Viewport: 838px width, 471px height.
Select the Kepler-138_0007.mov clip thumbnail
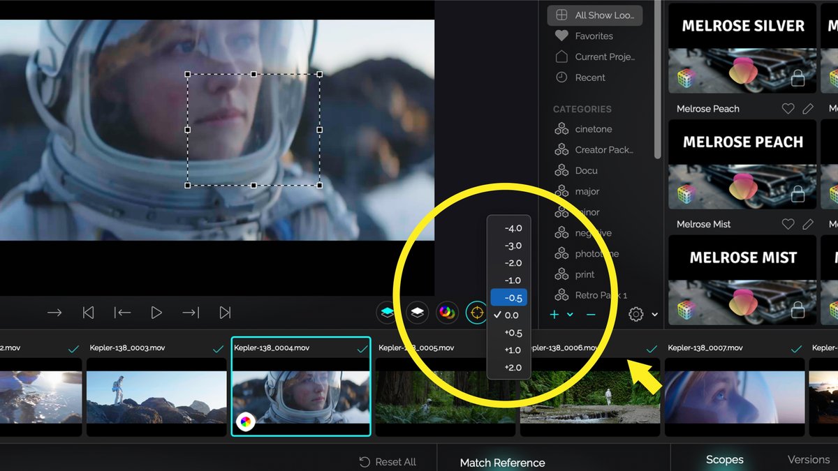735,397
